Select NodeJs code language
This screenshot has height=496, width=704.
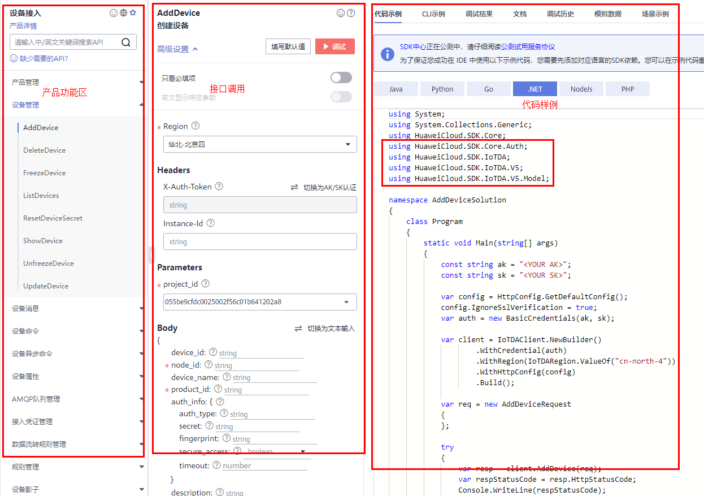point(581,89)
